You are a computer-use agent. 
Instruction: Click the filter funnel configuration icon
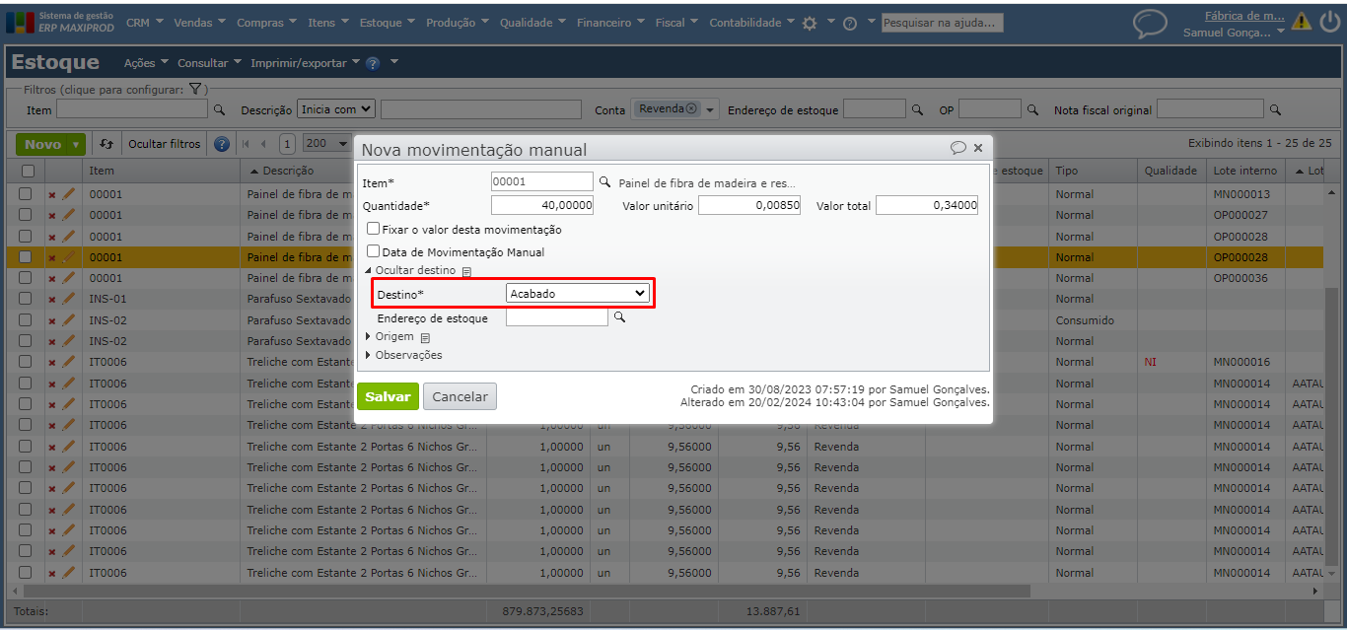tap(195, 90)
